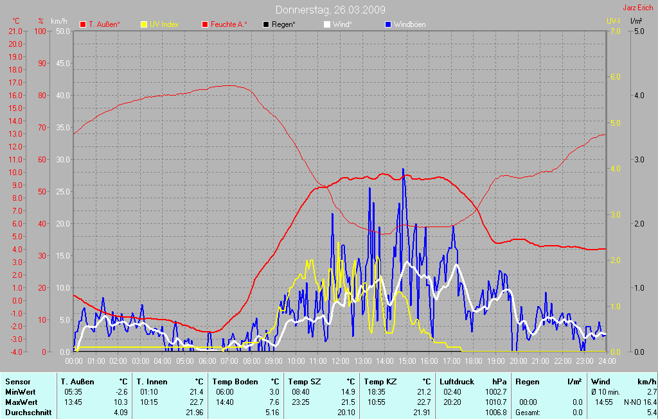Click the Temp SZ minimum value 14.9
Viewport: 658px width, 419px height.
click(348, 392)
